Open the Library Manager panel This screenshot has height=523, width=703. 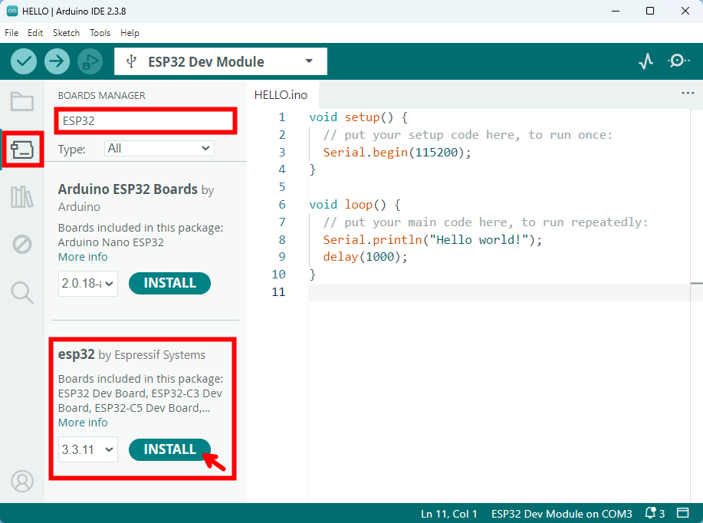click(22, 197)
